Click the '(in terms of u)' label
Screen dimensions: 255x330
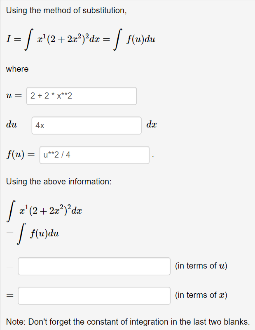coord(200,266)
